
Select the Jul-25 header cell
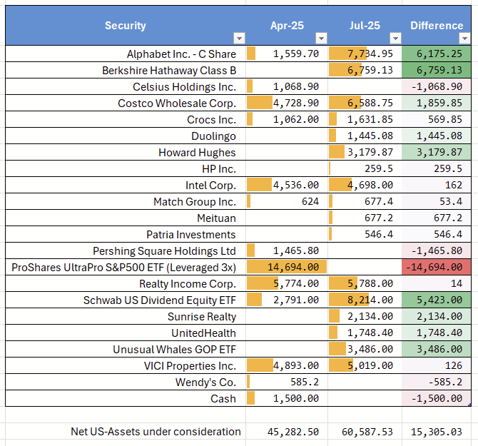(x=365, y=26)
